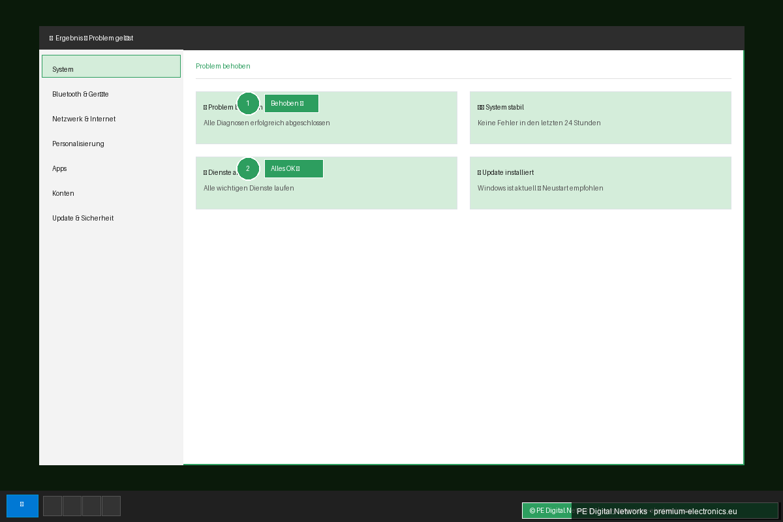Click the 'Problem behoben' section heading
The height and width of the screenshot is (522, 783).
coord(223,66)
